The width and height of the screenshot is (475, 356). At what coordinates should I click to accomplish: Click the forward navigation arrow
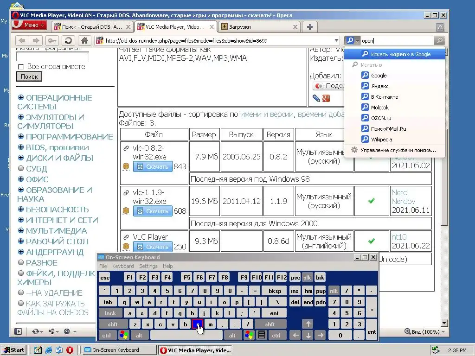pyautogui.click(x=36, y=41)
